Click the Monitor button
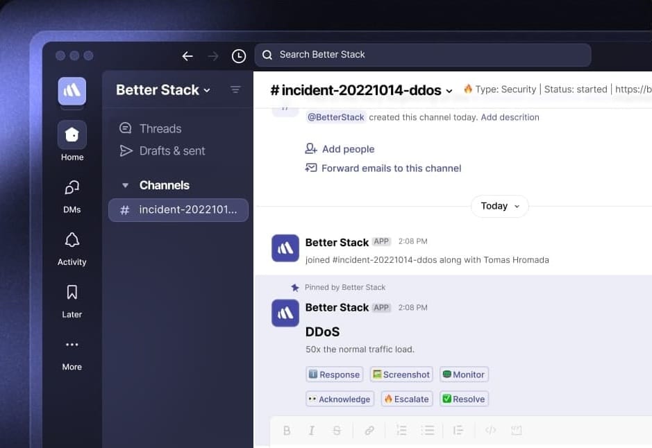 (464, 374)
